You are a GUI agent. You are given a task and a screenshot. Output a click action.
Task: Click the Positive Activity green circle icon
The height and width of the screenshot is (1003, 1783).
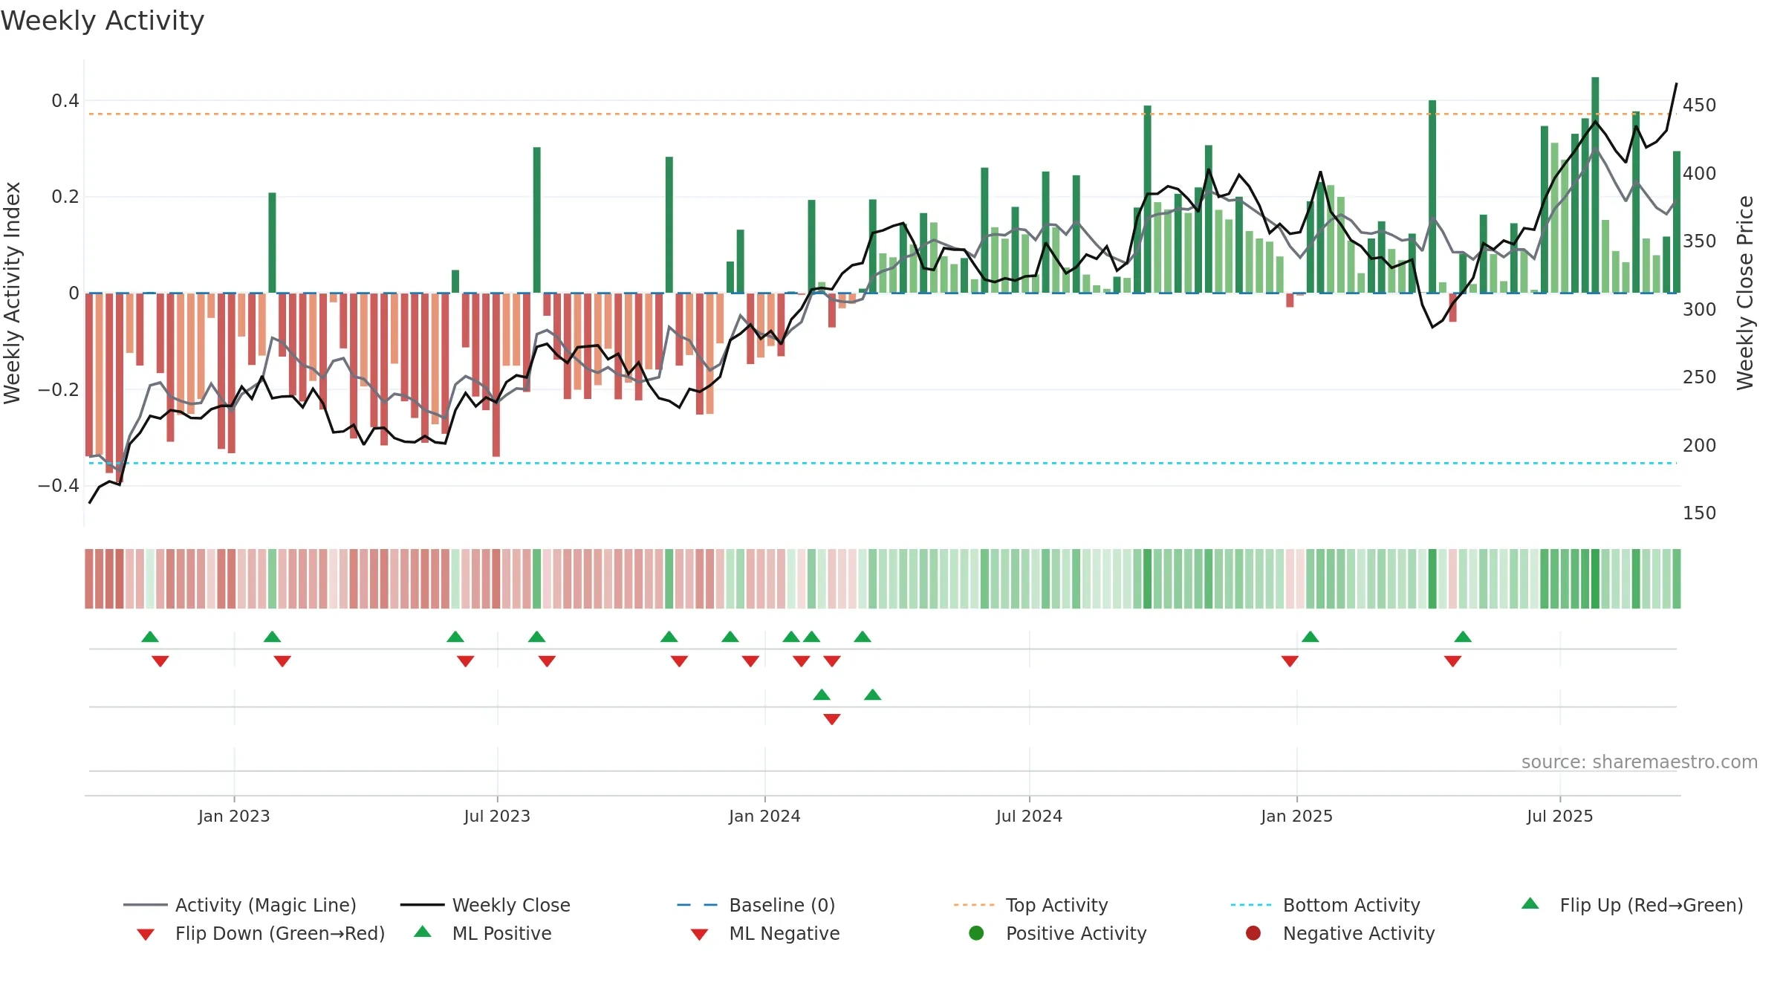tap(977, 933)
